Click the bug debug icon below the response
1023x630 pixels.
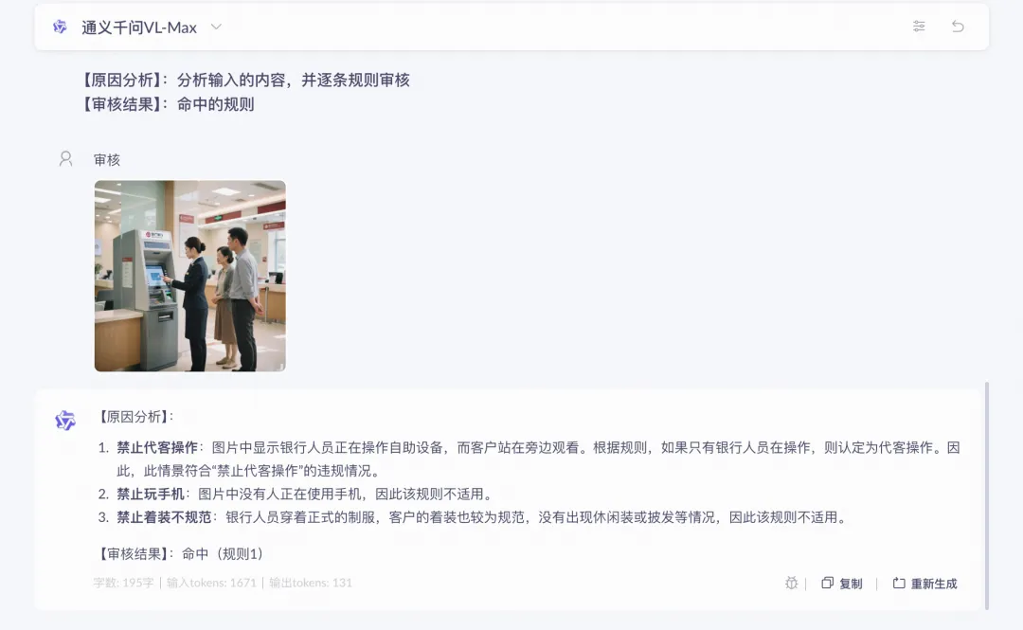[791, 583]
